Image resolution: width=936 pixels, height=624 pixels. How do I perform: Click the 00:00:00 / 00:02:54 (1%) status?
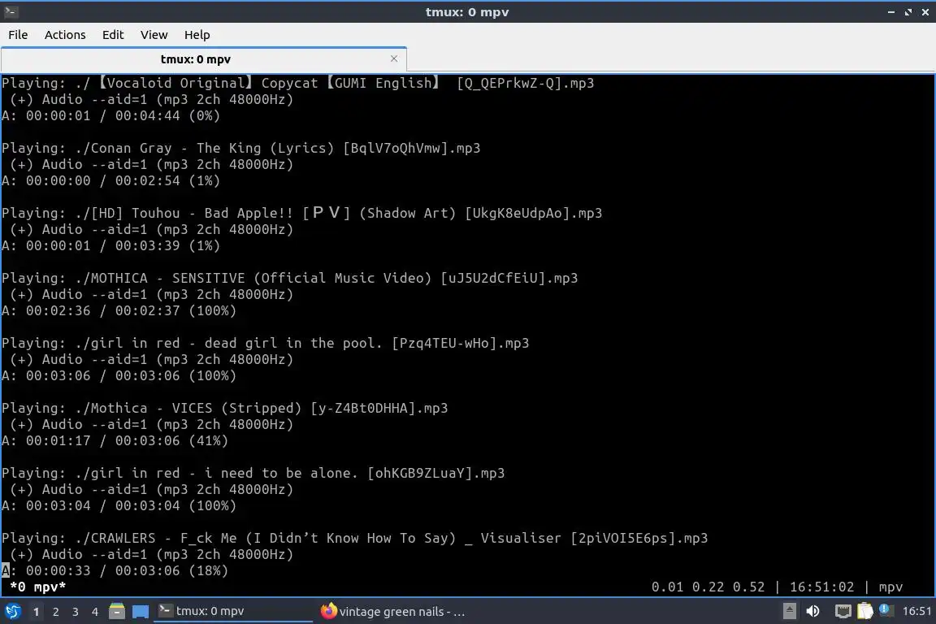tap(110, 181)
